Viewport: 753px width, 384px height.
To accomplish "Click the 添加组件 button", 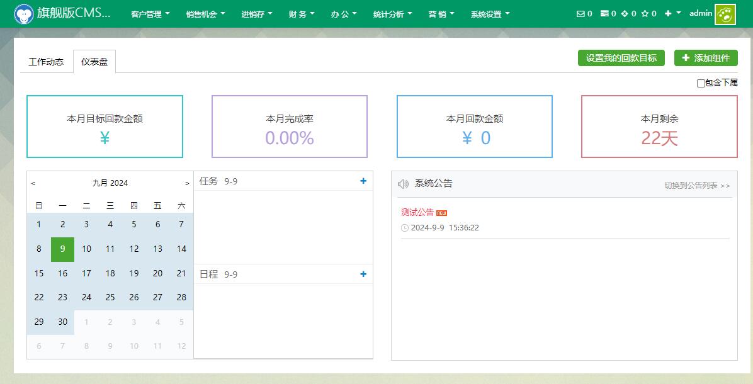I will coord(706,58).
